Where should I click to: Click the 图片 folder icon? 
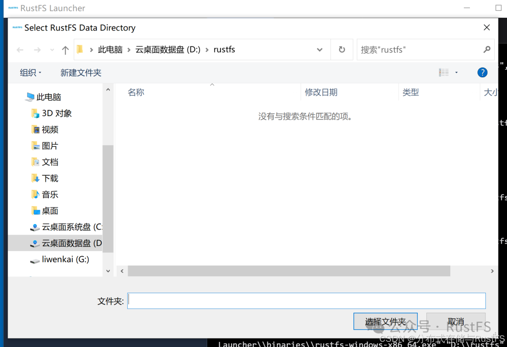coord(35,146)
